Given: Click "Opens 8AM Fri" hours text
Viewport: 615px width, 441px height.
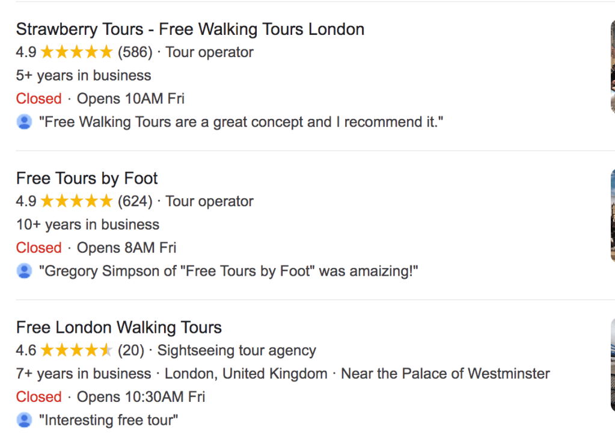Looking at the screenshot, I should tap(126, 248).
